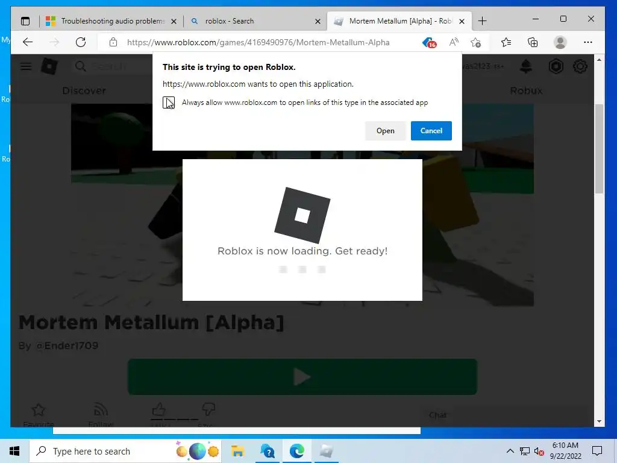Click the page vertical scrollbar thumb
The width and height of the screenshot is (617, 463).
(599, 149)
